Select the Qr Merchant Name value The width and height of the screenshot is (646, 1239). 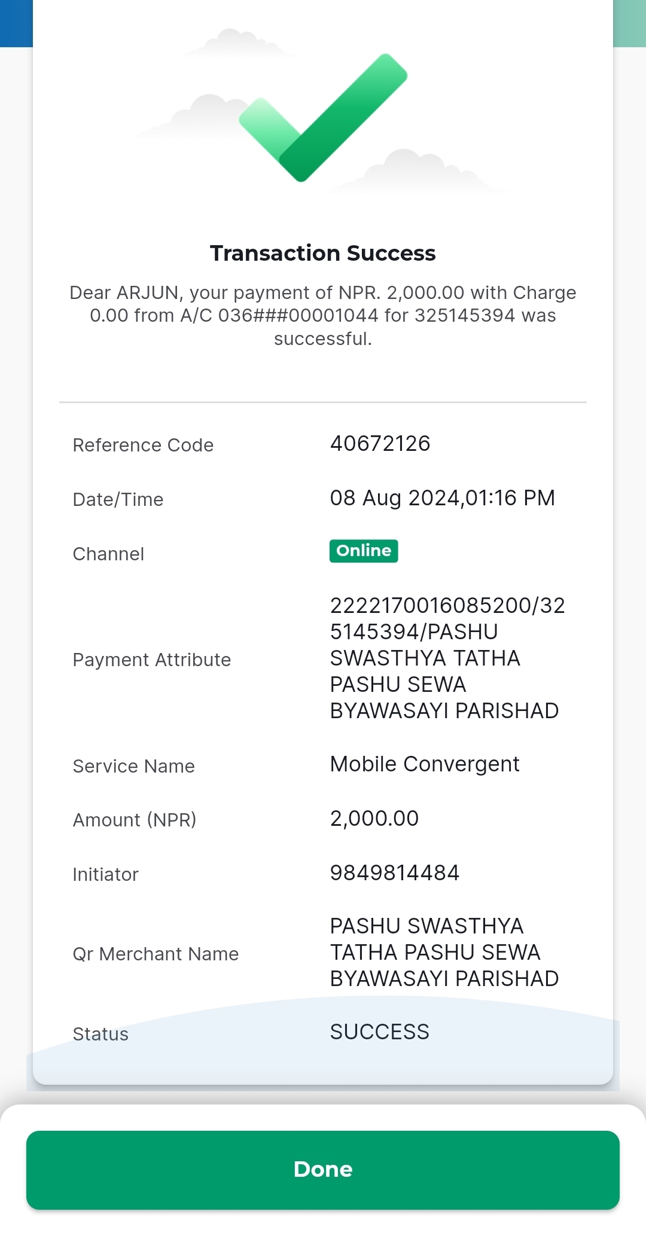(x=444, y=952)
